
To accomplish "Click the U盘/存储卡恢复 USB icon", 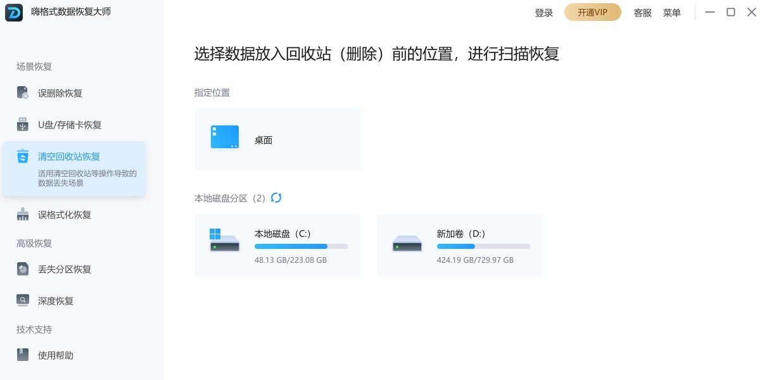I will point(23,125).
